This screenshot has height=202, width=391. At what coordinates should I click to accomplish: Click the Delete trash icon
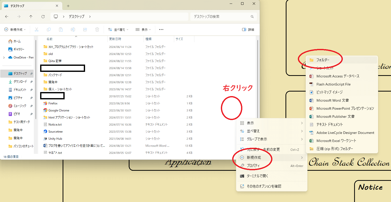(97, 30)
